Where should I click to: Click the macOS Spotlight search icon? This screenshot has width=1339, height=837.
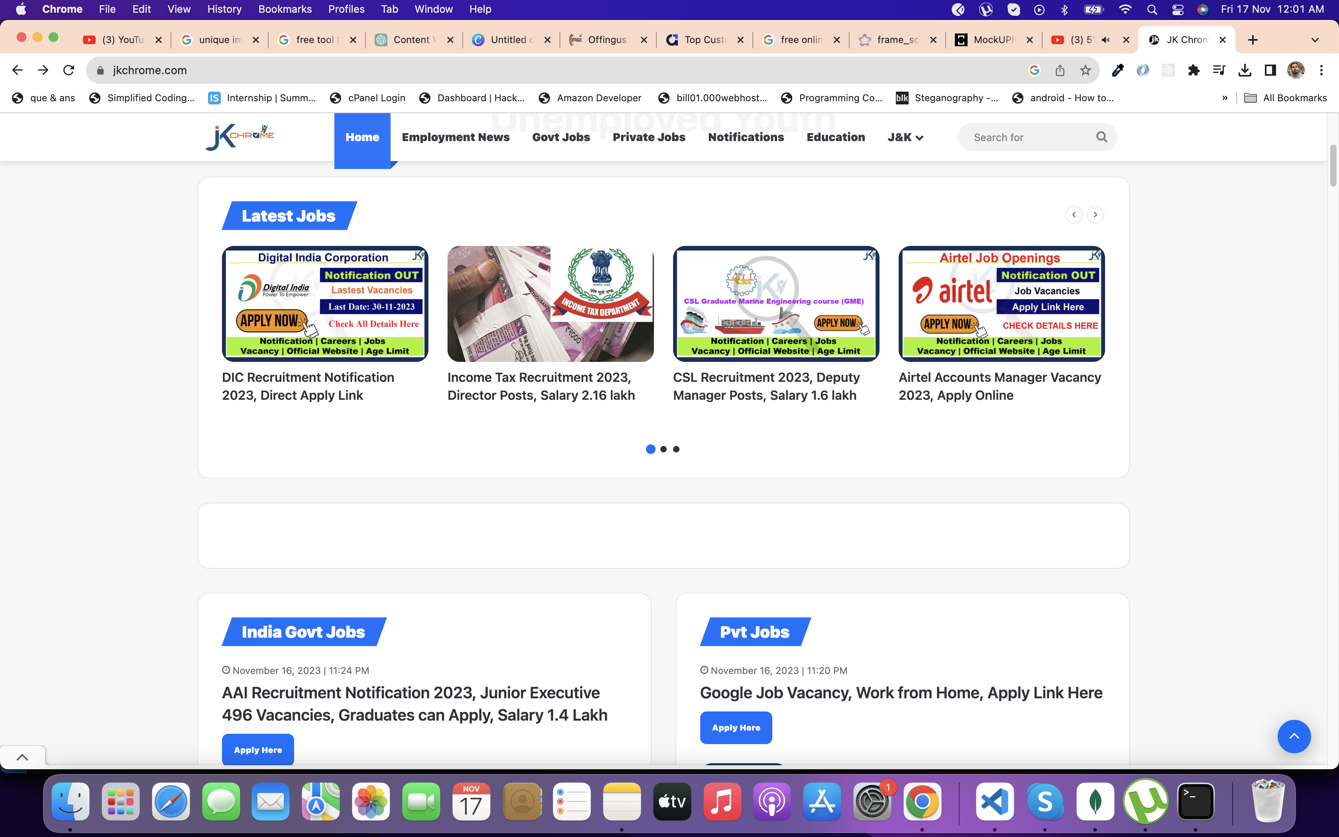(1152, 10)
